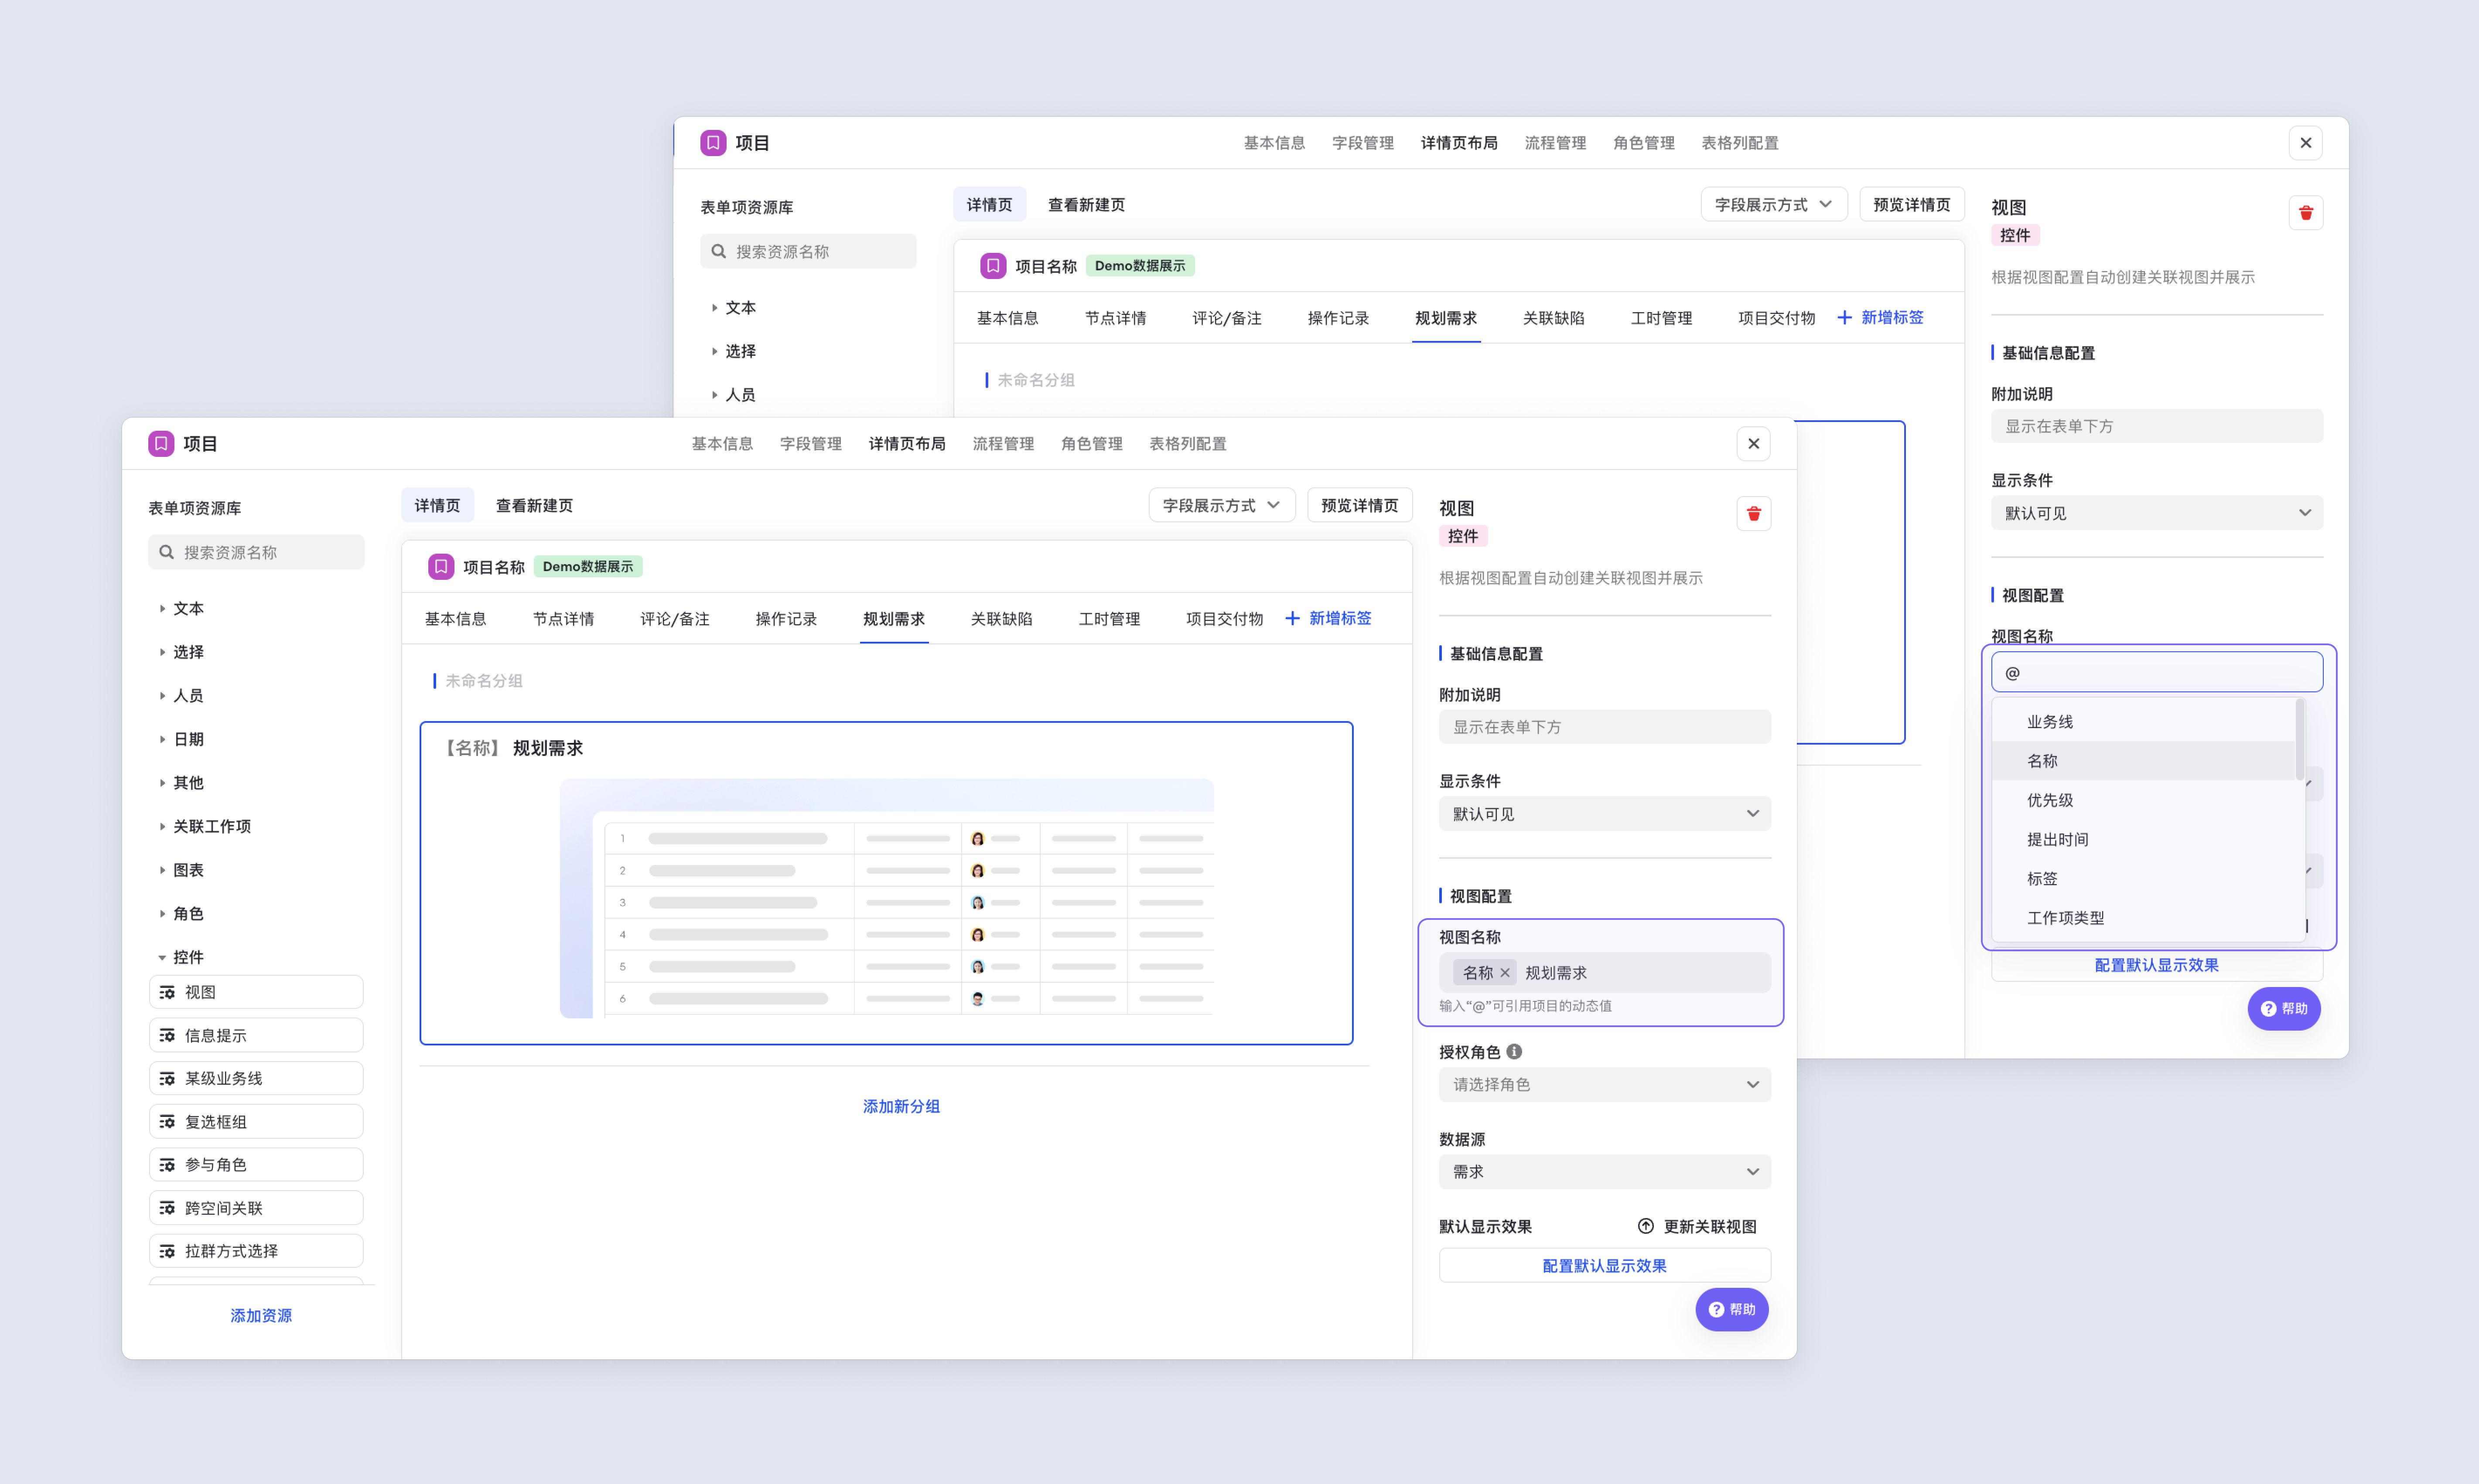The width and height of the screenshot is (2479, 1484).
Task: Remove the 名称 tag with its x icon
Action: 1505,972
